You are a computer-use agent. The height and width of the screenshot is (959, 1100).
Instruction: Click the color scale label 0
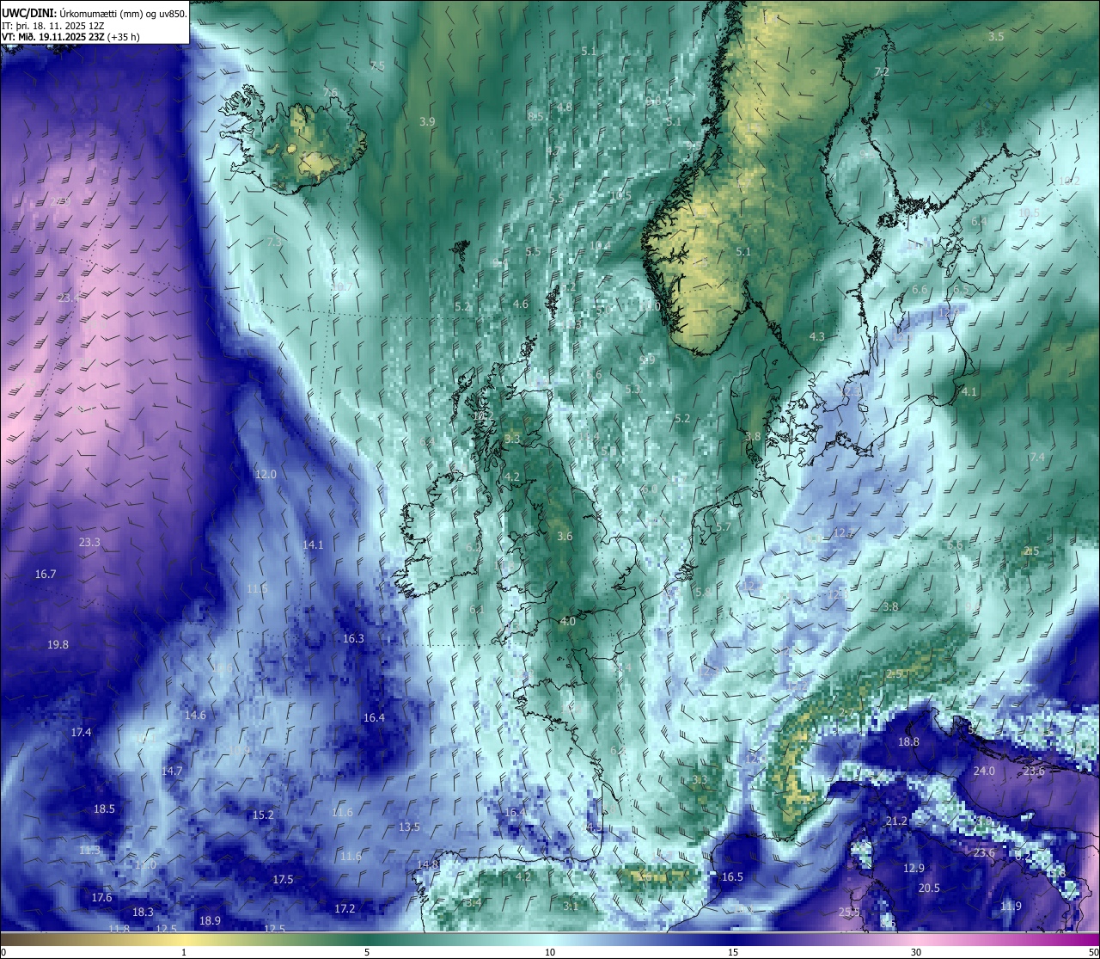pos(3,952)
